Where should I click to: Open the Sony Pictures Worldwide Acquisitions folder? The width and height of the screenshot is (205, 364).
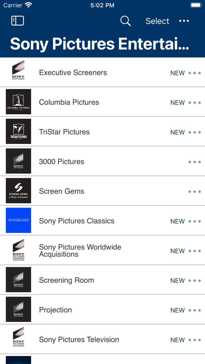point(18,250)
